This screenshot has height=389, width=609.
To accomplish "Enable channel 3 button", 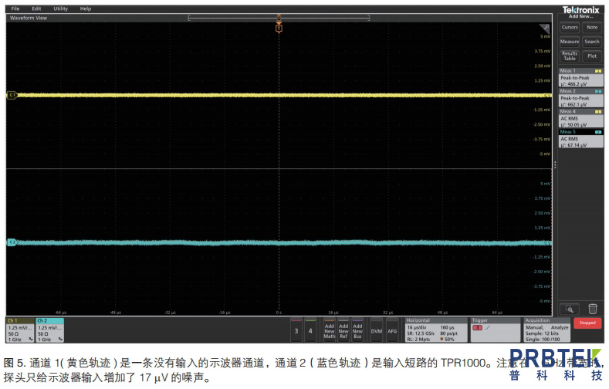I will [x=297, y=330].
